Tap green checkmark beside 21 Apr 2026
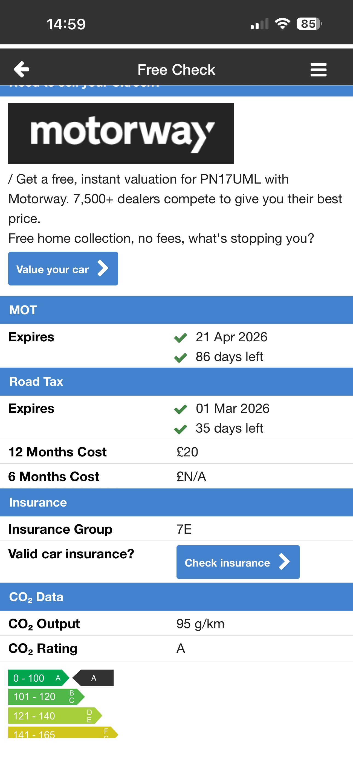The image size is (353, 766). [180, 338]
